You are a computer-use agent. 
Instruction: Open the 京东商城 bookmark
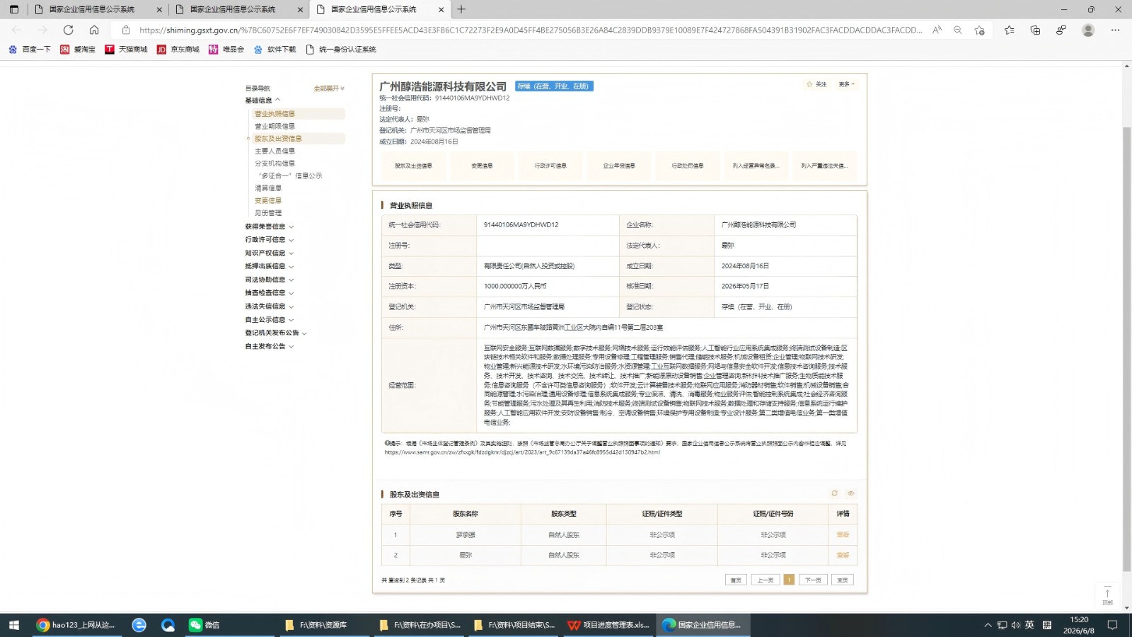pos(178,50)
